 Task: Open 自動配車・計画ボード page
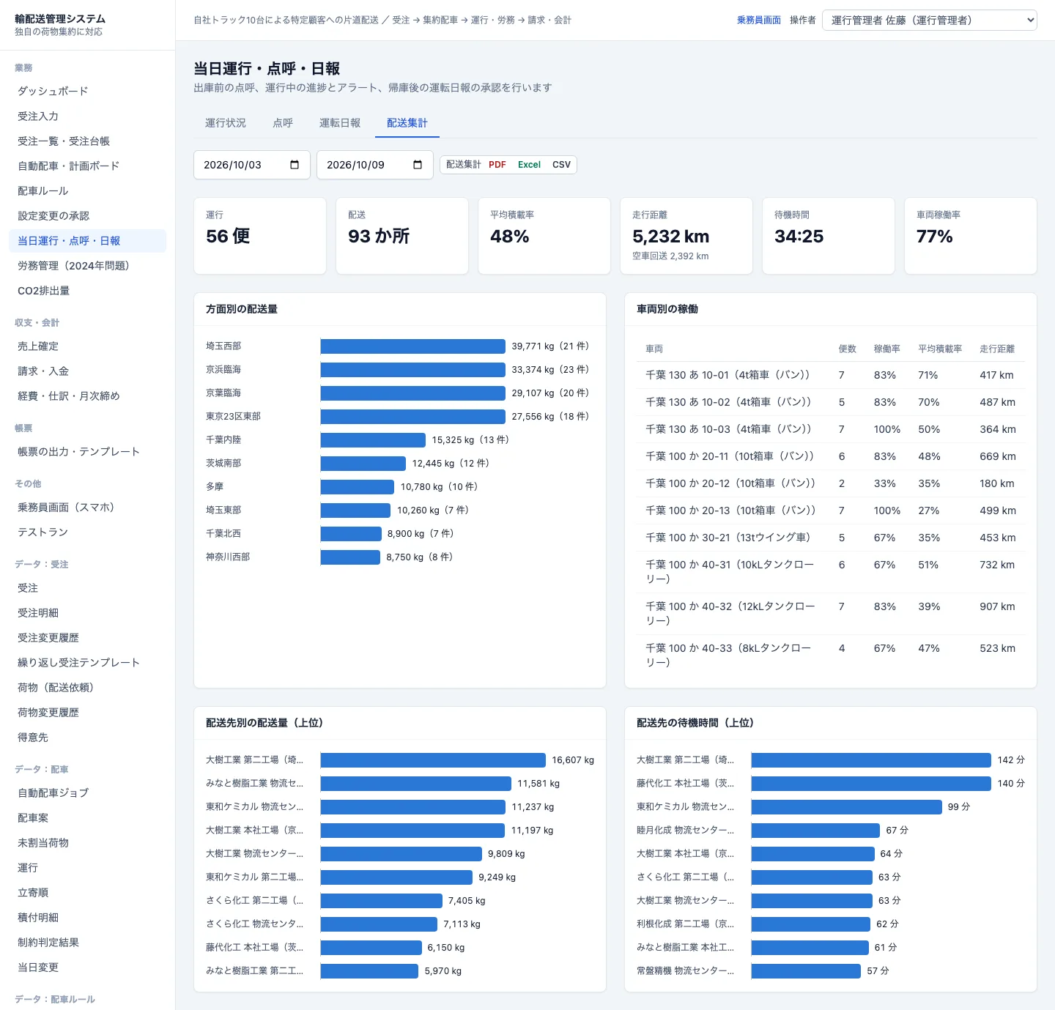[87, 166]
